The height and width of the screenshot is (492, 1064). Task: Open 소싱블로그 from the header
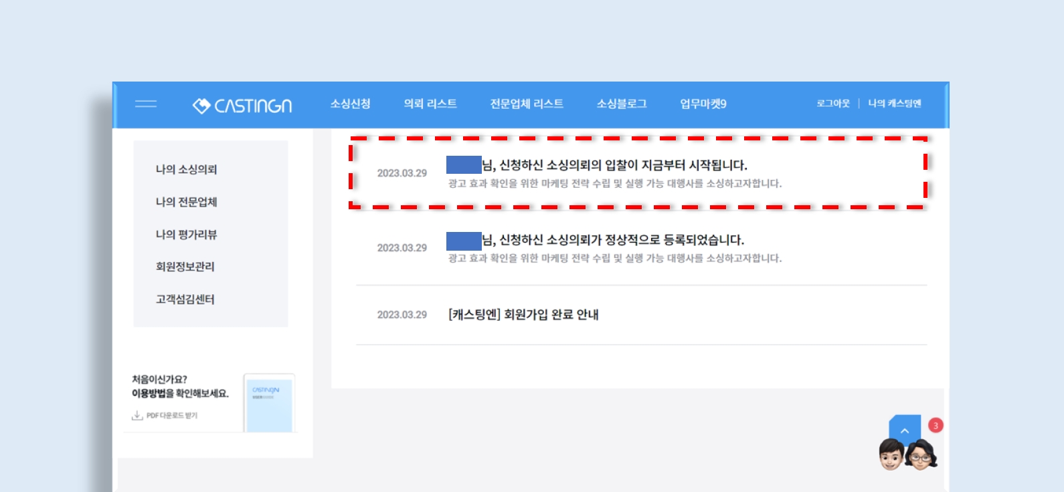click(x=621, y=104)
